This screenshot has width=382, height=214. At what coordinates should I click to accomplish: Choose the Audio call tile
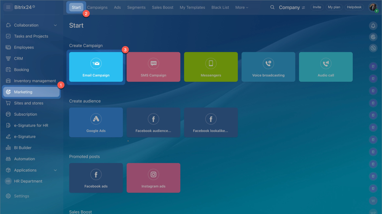coord(326,67)
